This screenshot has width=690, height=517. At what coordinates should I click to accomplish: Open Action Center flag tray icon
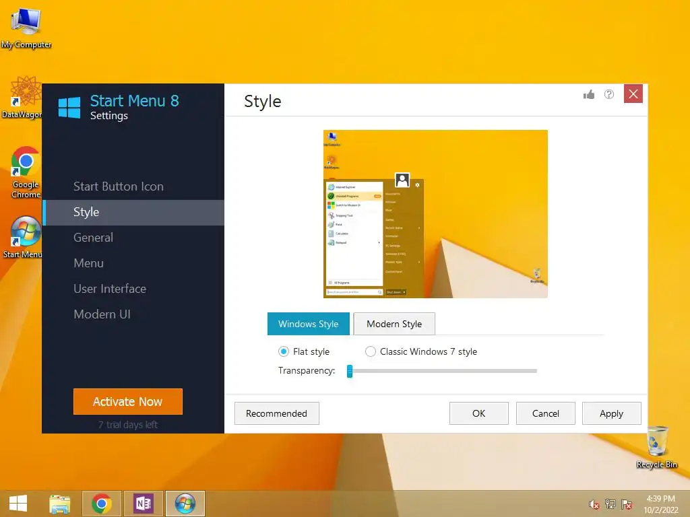pos(627,504)
